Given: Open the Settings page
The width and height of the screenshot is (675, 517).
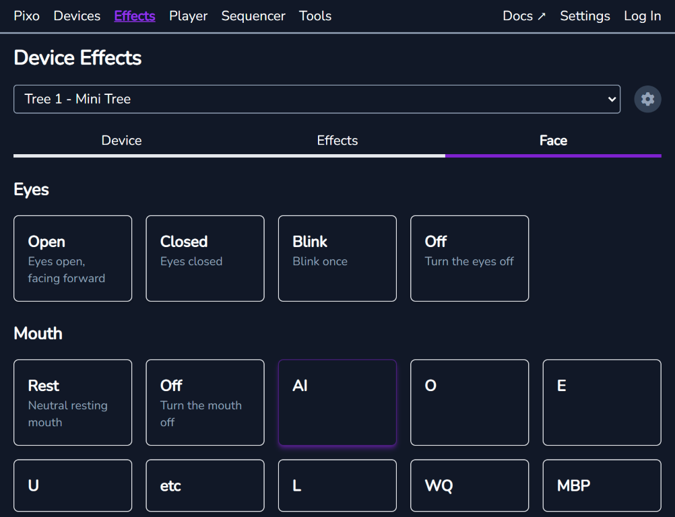Looking at the screenshot, I should (585, 15).
